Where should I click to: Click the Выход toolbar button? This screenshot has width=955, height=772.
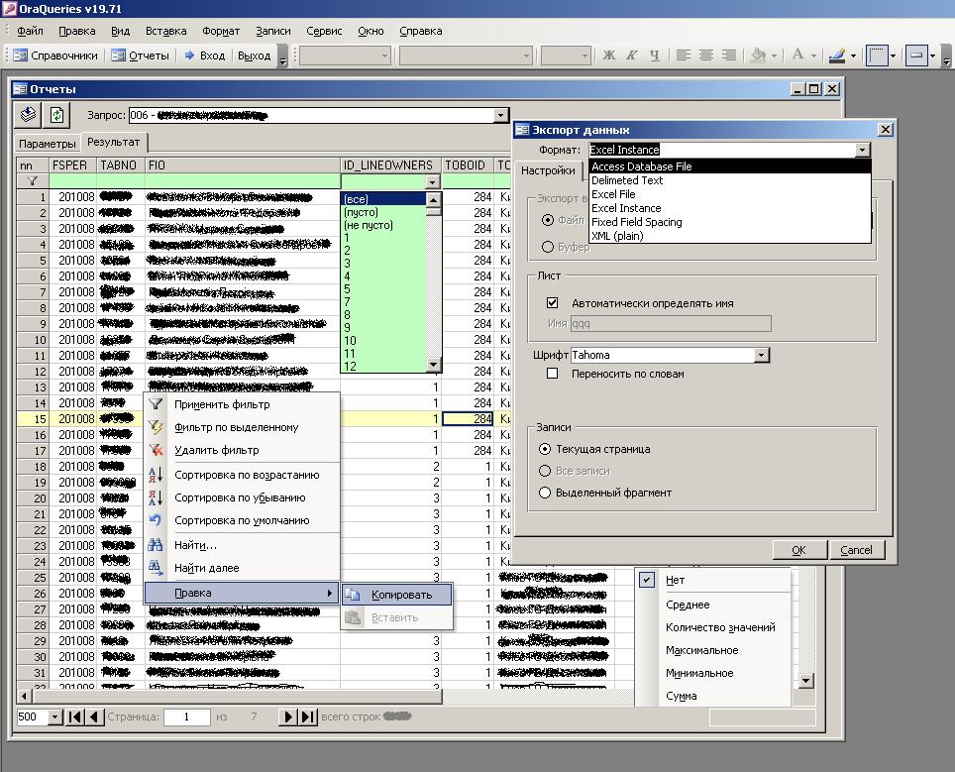254,55
